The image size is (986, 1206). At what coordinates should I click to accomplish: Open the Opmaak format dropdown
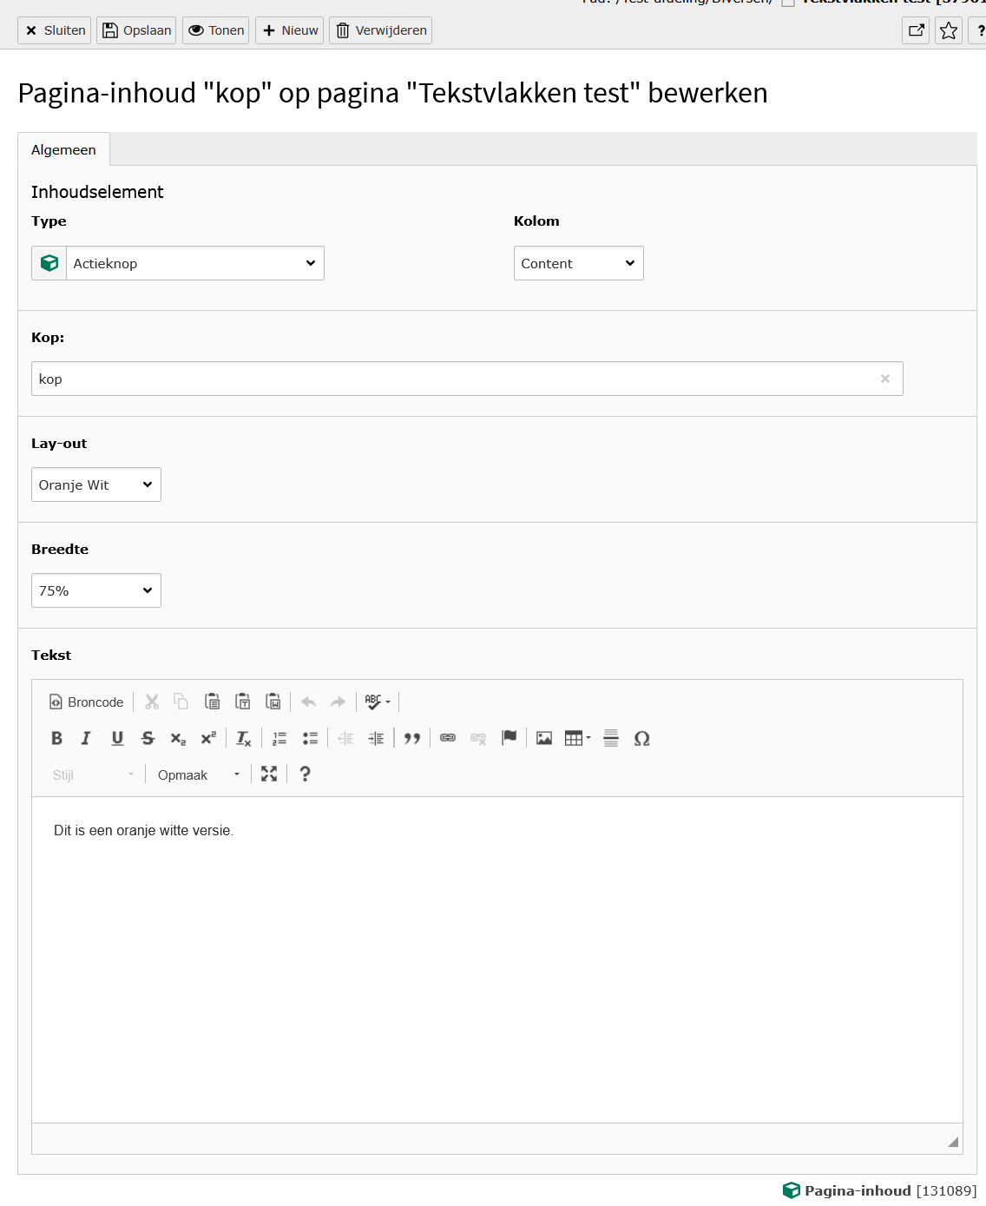198,774
